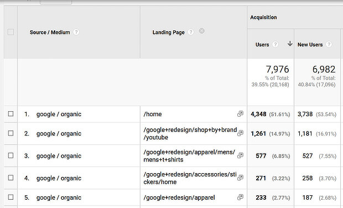Click google / organic link in row 1
The height and width of the screenshot is (208, 343).
tap(59, 114)
